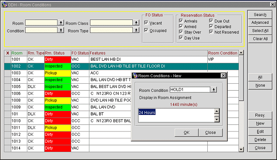Image resolution: width=277 pixels, height=160 pixels.
Task: Click the 24 Hours description text field
Action: pyautogui.click(x=176, y=115)
